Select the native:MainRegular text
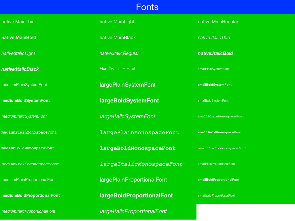The image size is (295, 221). (218, 22)
